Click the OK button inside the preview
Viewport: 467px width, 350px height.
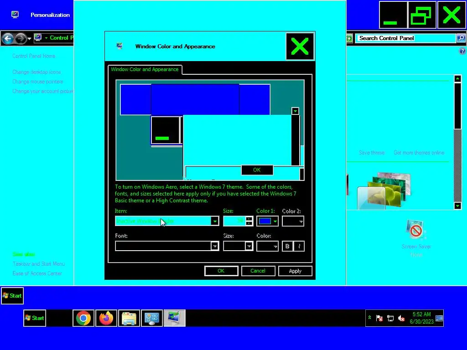coord(257,170)
